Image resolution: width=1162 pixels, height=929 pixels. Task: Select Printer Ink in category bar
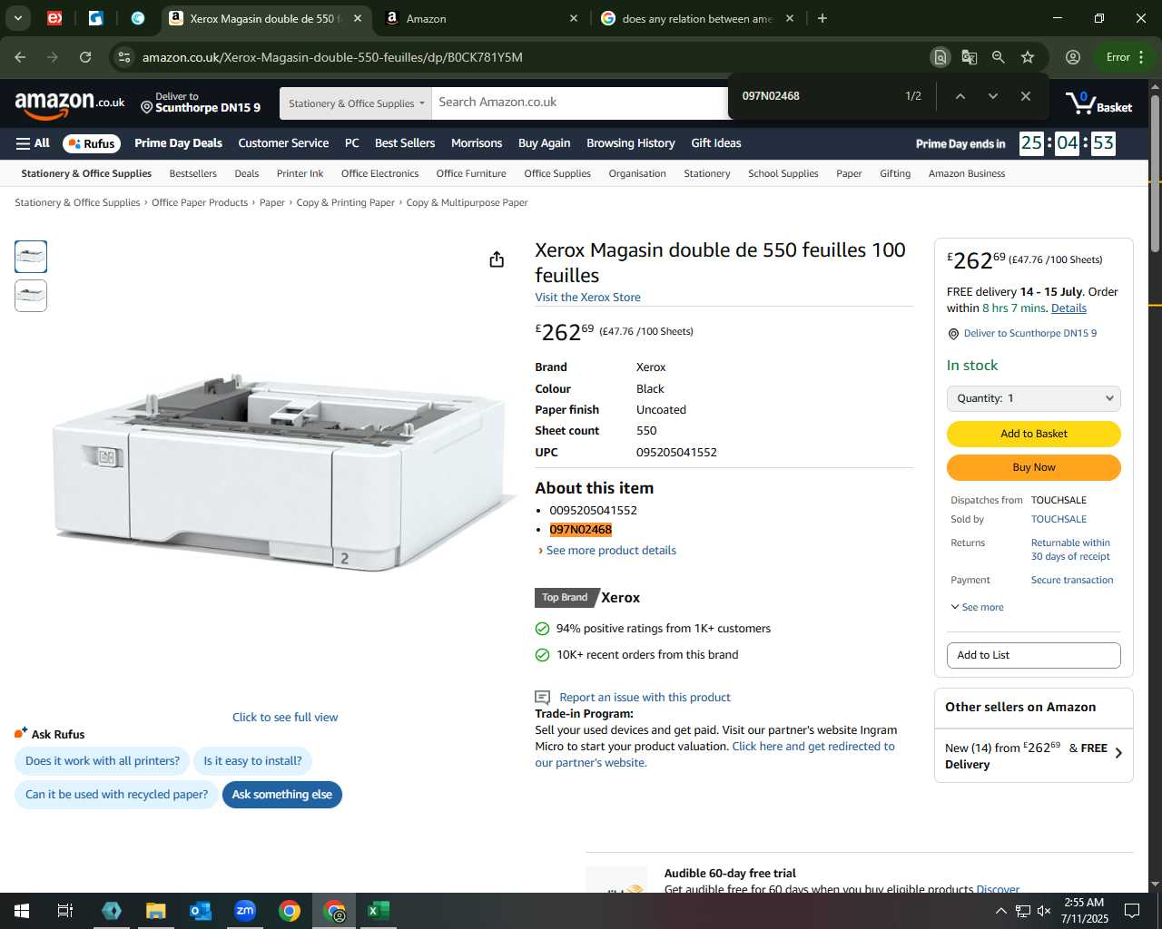click(300, 173)
